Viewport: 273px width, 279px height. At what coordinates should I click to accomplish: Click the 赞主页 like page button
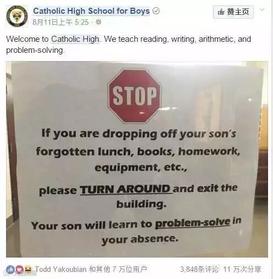(233, 12)
